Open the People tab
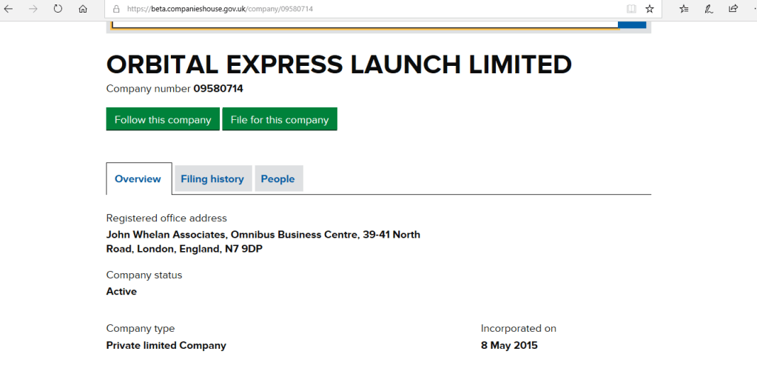 [x=278, y=179]
